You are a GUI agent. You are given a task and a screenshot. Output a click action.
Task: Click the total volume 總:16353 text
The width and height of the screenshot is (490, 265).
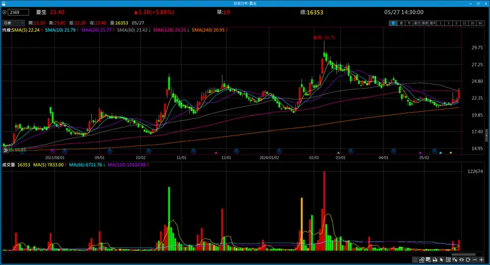coord(312,12)
